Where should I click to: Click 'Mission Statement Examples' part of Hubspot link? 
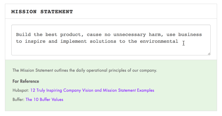(129, 90)
